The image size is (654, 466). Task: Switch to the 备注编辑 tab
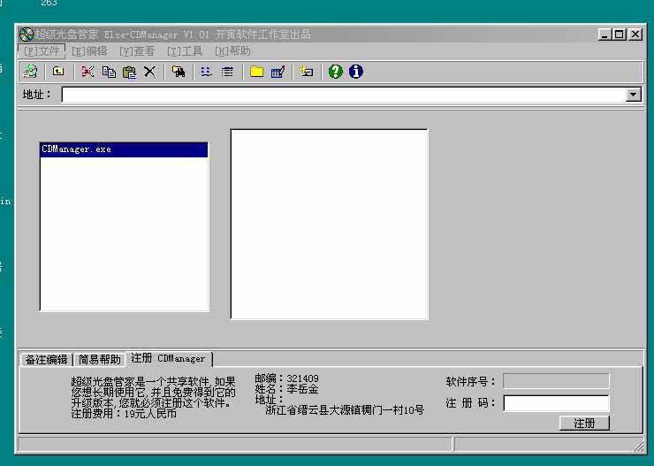point(46,360)
